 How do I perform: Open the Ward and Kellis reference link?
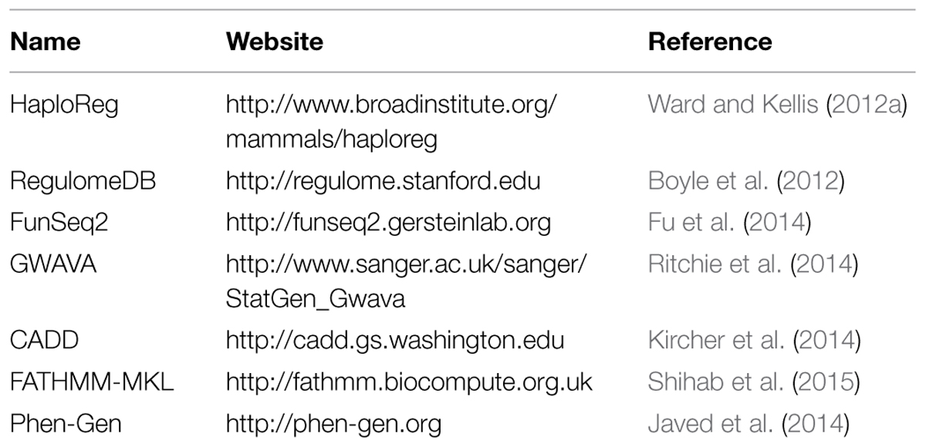point(733,103)
